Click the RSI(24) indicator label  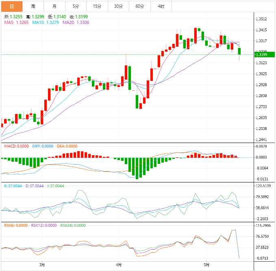(x=73, y=225)
